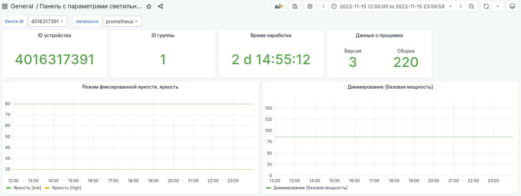Open the Время наработки panel title menu
Image resolution: width=521 pixels, height=196 pixels.
click(x=271, y=36)
